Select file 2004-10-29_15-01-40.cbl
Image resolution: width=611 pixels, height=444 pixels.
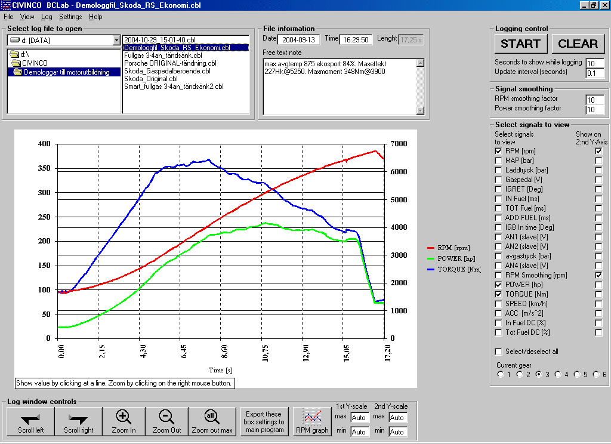160,40
